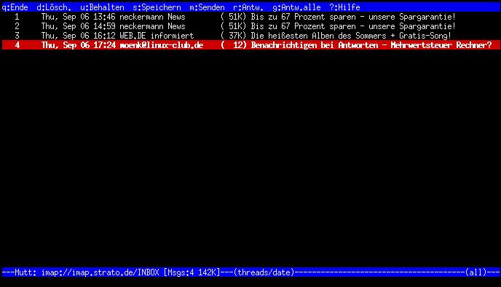Click message number 3 index
The image size is (501, 287).
(17, 36)
